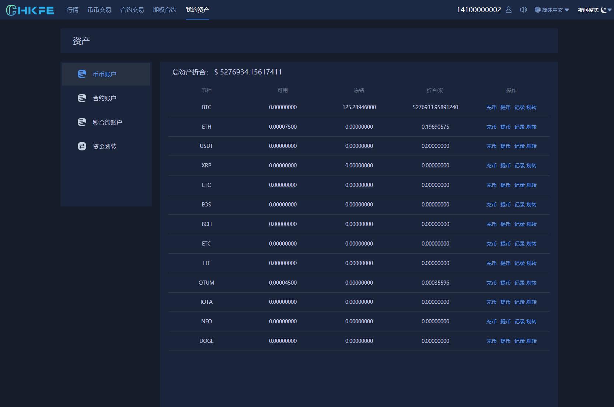
Task: Click the DOGE currency name cell
Action: tap(206, 341)
